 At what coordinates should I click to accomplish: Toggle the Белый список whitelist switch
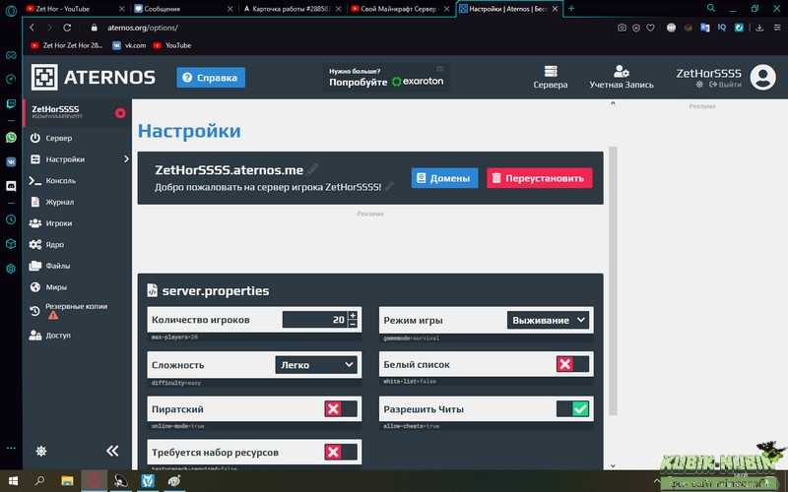(x=573, y=364)
